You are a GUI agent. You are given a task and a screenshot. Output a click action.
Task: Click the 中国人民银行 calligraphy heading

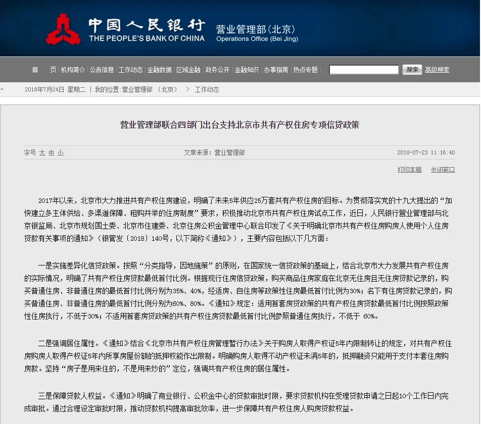coord(147,25)
